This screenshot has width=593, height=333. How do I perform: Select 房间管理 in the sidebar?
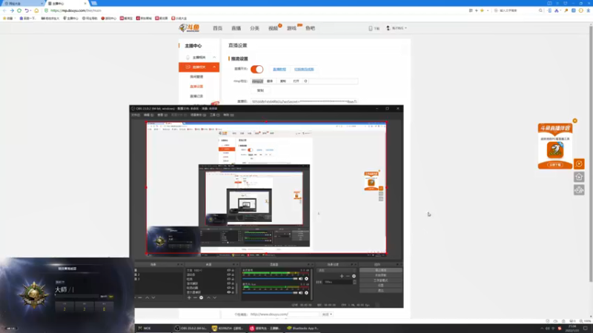tap(196, 77)
